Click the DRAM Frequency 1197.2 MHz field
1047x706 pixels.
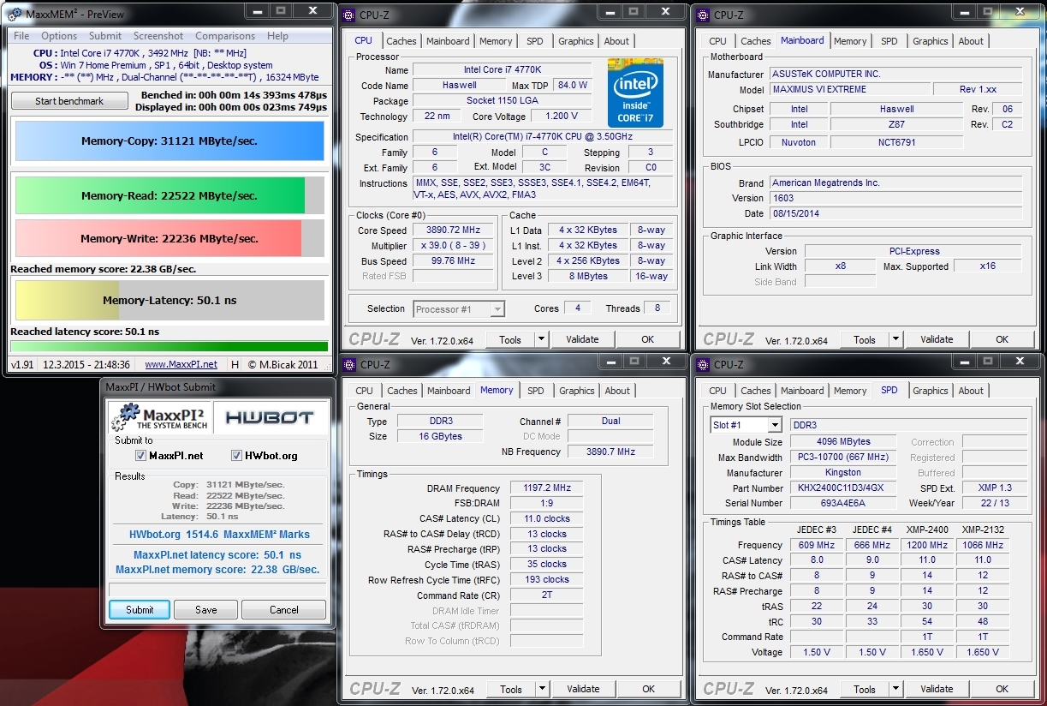547,488
